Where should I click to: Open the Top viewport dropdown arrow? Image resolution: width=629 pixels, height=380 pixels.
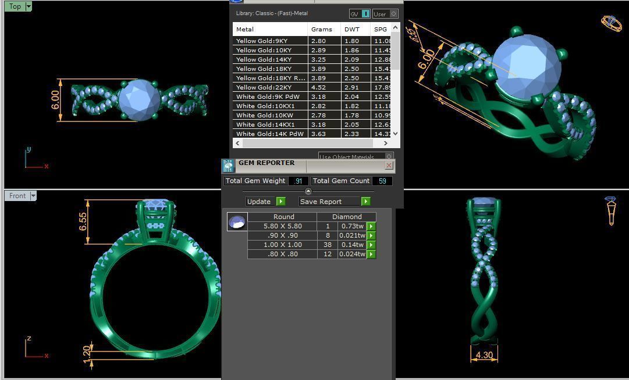coord(29,6)
